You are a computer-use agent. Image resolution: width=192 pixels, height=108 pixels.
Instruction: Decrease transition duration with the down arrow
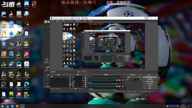click(x=140, y=80)
